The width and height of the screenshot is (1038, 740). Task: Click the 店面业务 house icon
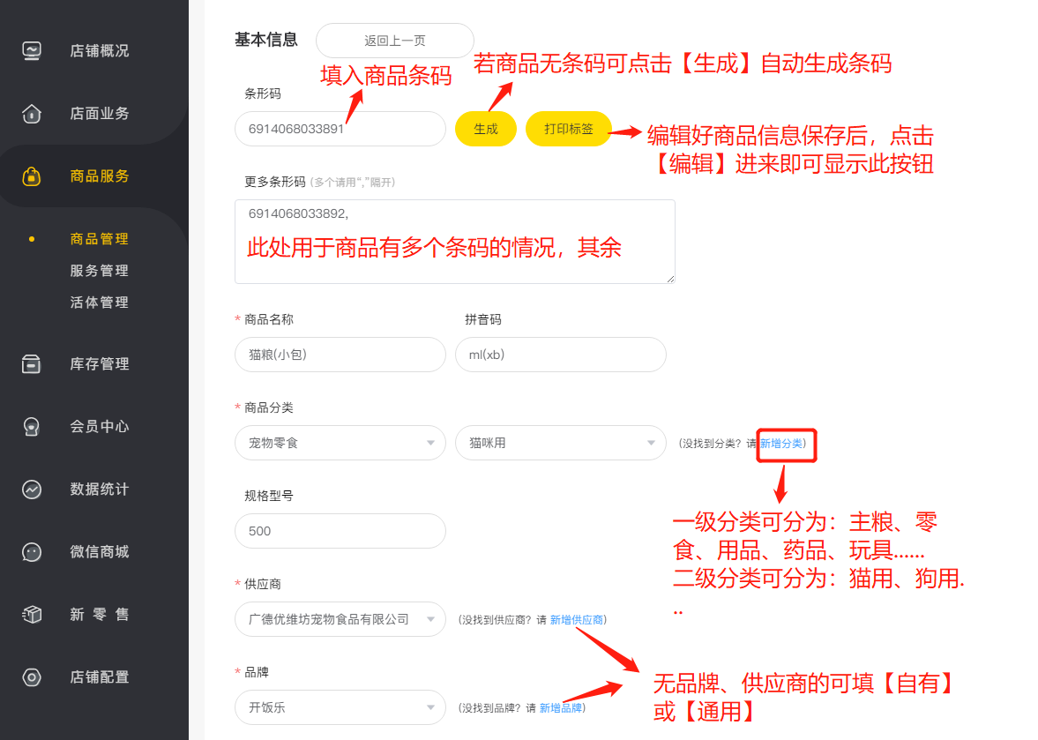[x=31, y=114]
